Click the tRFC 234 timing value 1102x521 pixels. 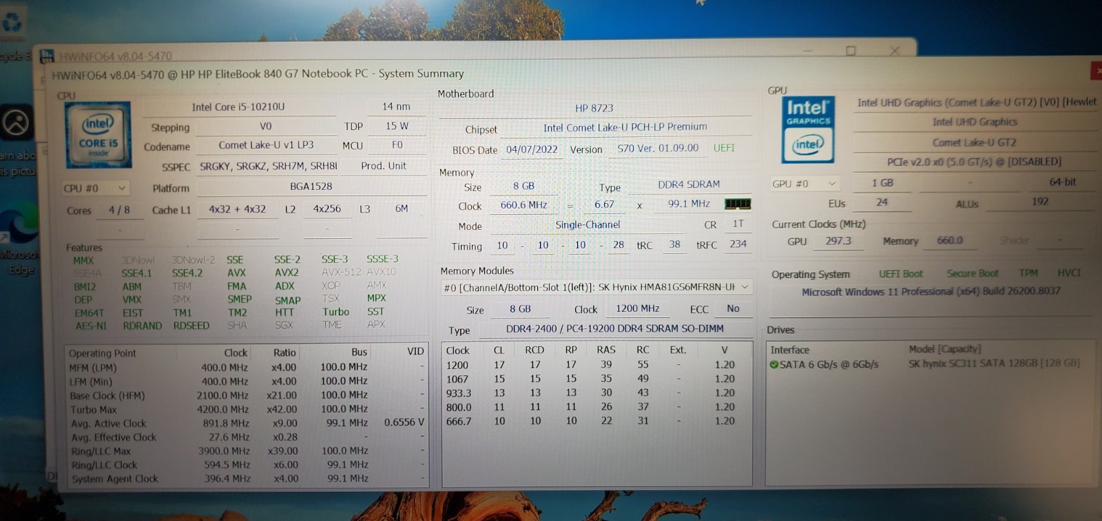[x=738, y=244]
